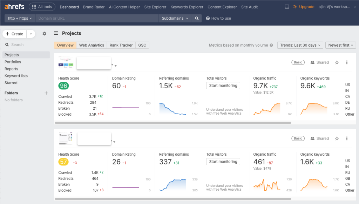
Task: Open the Trends: Last 30 days dropdown
Action: tap(300, 45)
